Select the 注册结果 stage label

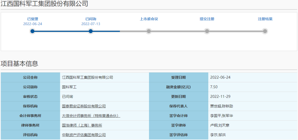265,19
